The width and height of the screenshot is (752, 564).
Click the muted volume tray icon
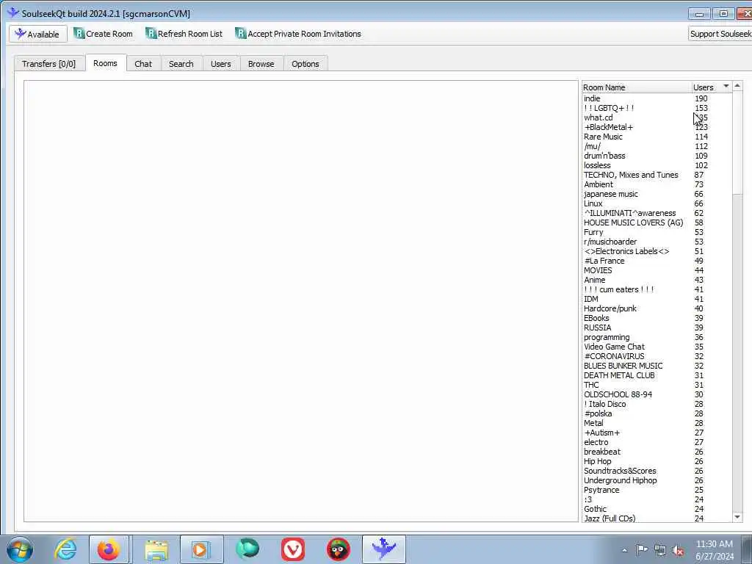(678, 550)
